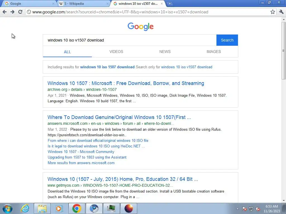Viewport: 286px width, 214px height.
Task: Open 'Upgrading from 1507 to 1803' sublink
Action: point(87,157)
